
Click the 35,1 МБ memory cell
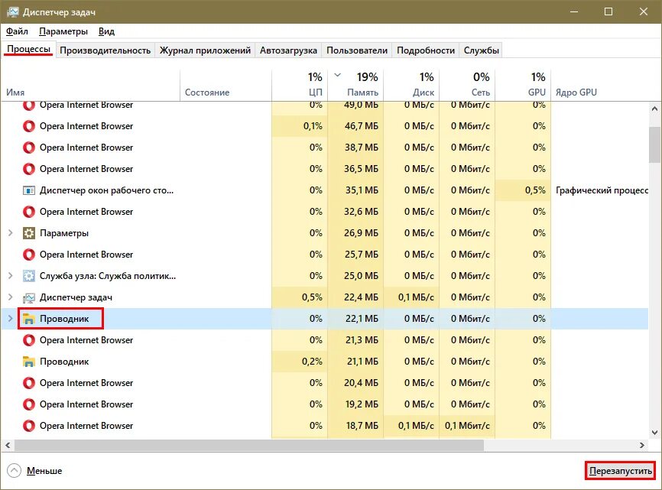pyautogui.click(x=355, y=190)
